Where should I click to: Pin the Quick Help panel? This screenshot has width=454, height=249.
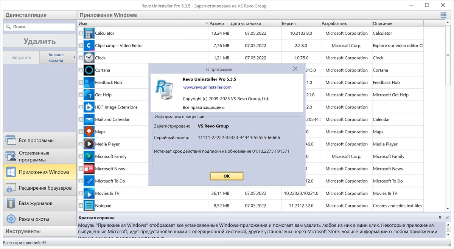tap(440, 218)
